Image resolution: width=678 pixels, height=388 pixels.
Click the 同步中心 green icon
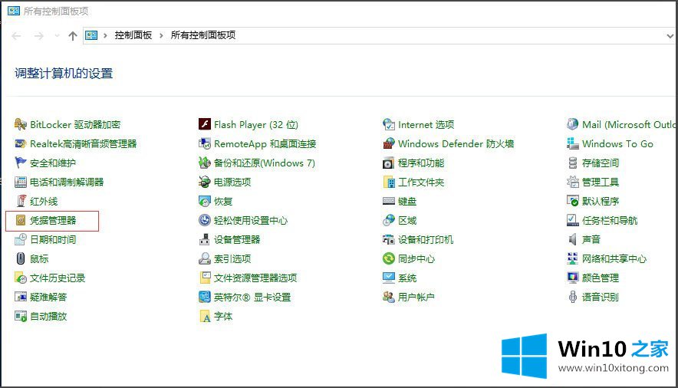coord(389,258)
